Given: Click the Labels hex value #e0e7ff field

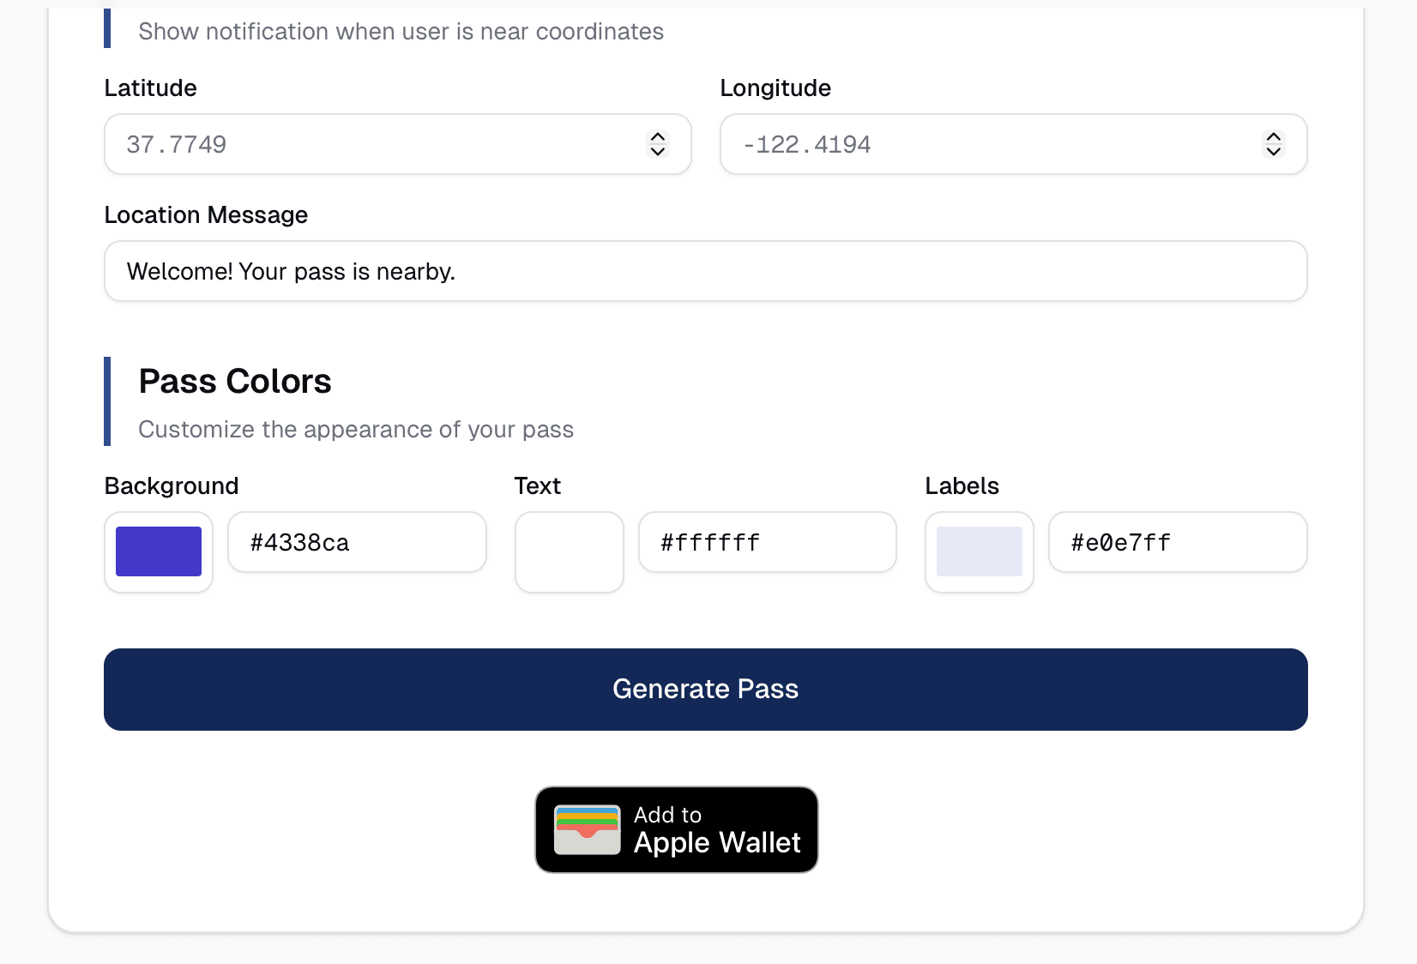Looking at the screenshot, I should 1177,542.
